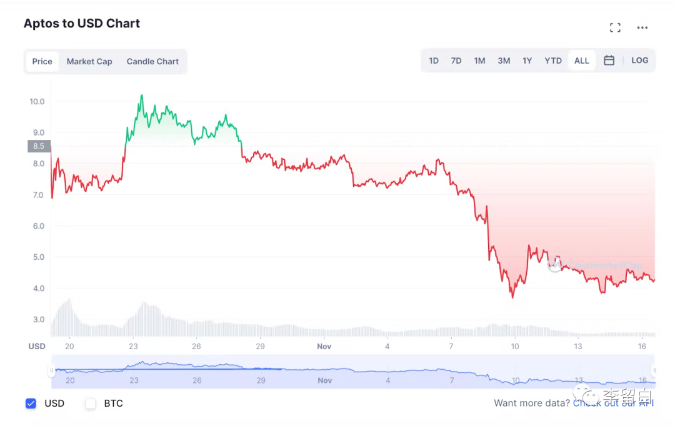Select the 1D time range
Screen dimensions: 675x426
(x=434, y=61)
